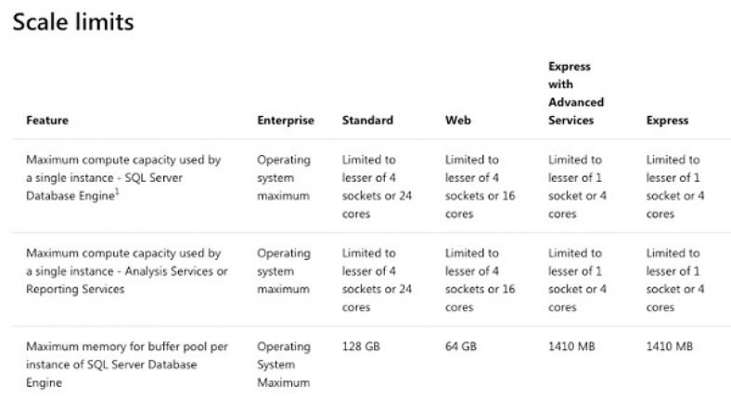Click 1410 MB in the Express column

[x=670, y=346]
